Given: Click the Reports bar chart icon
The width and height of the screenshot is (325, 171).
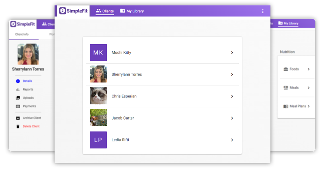Looking at the screenshot, I should click(x=18, y=89).
